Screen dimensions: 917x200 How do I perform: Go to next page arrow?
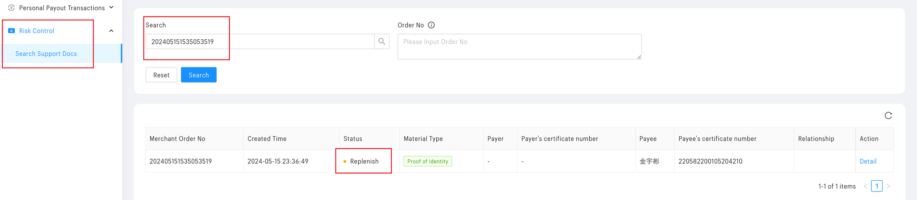[x=888, y=186]
